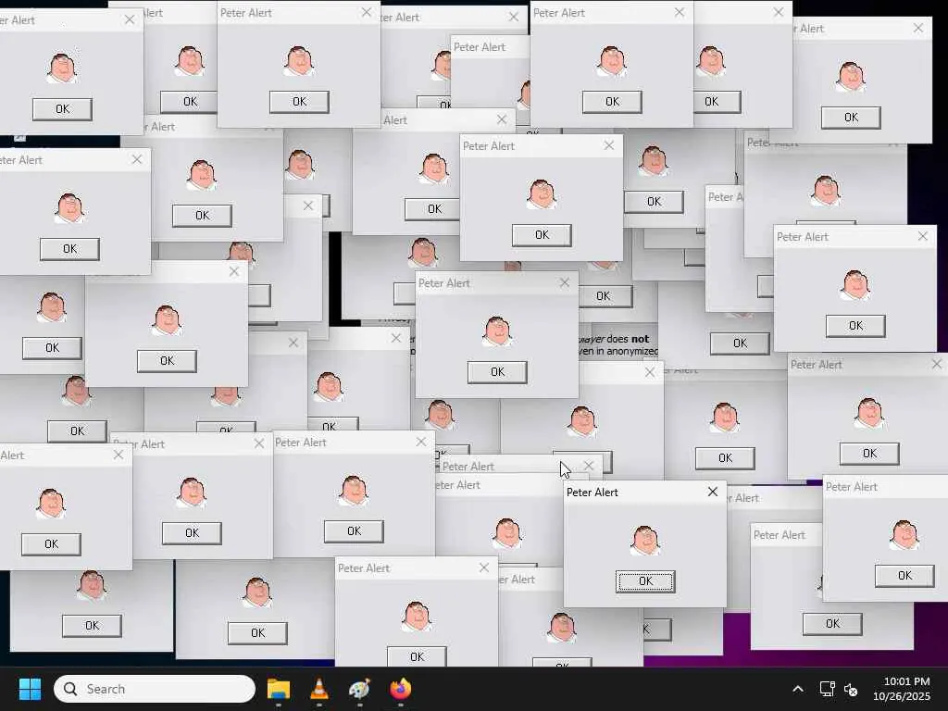
Task: Click the taskbar Search box
Action: tap(155, 689)
